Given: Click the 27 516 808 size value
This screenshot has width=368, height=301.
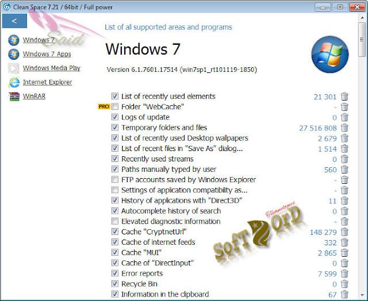Looking at the screenshot, I should [318, 128].
